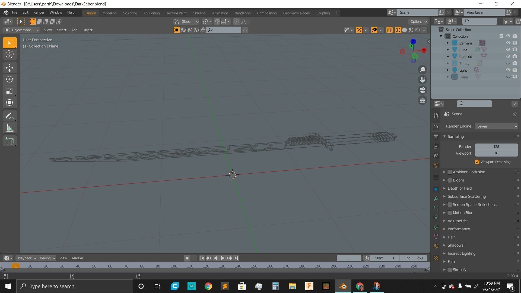Click the Marker menu in timeline
Viewport: 521px width, 293px height.
point(78,258)
